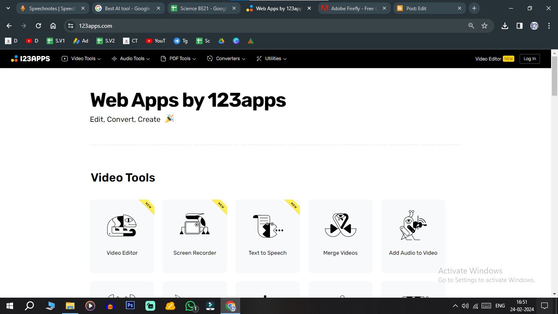Expand the Video Tools menu
This screenshot has width=558, height=314.
81,58
